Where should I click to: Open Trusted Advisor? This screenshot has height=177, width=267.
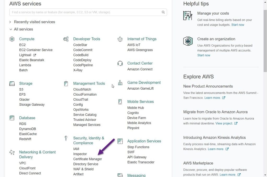click(x=85, y=120)
